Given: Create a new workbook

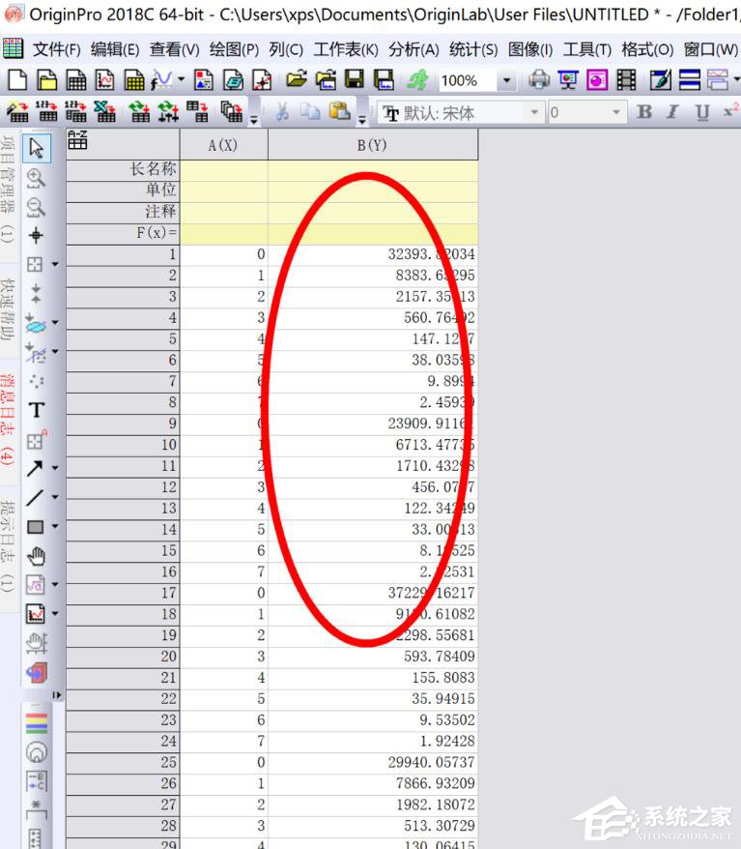Looking at the screenshot, I should (x=75, y=80).
